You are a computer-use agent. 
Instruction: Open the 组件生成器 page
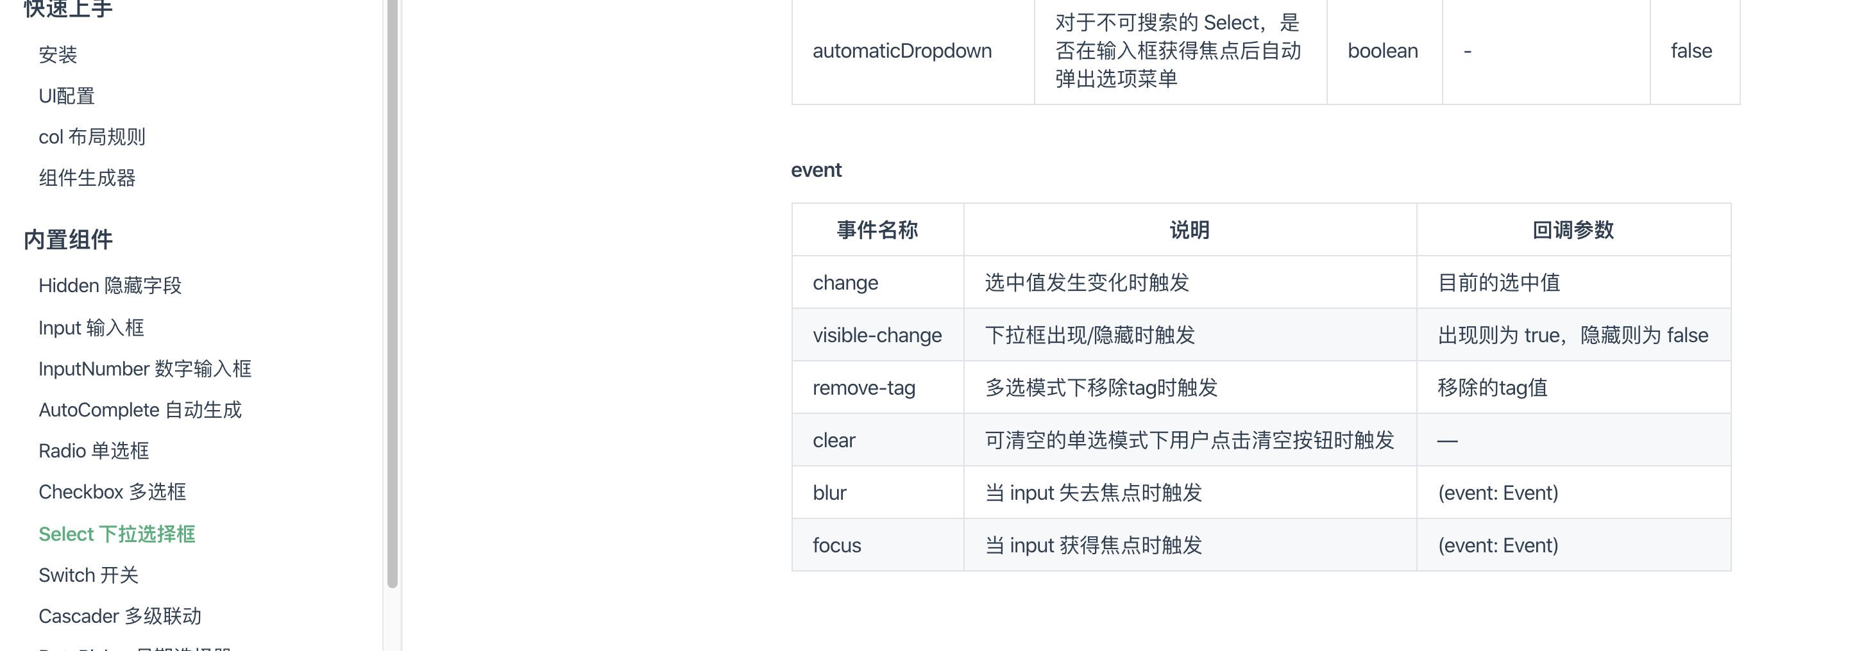88,177
